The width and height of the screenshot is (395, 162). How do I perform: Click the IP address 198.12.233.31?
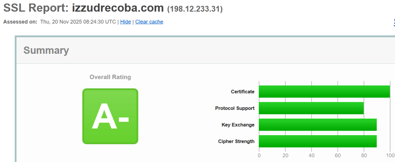click(195, 9)
